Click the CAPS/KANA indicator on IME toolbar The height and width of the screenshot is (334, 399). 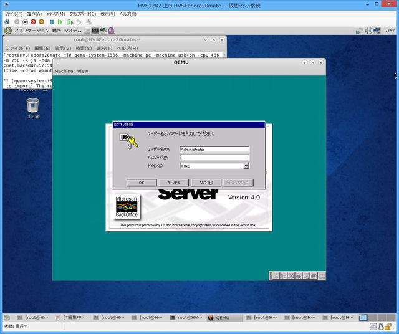[322, 276]
